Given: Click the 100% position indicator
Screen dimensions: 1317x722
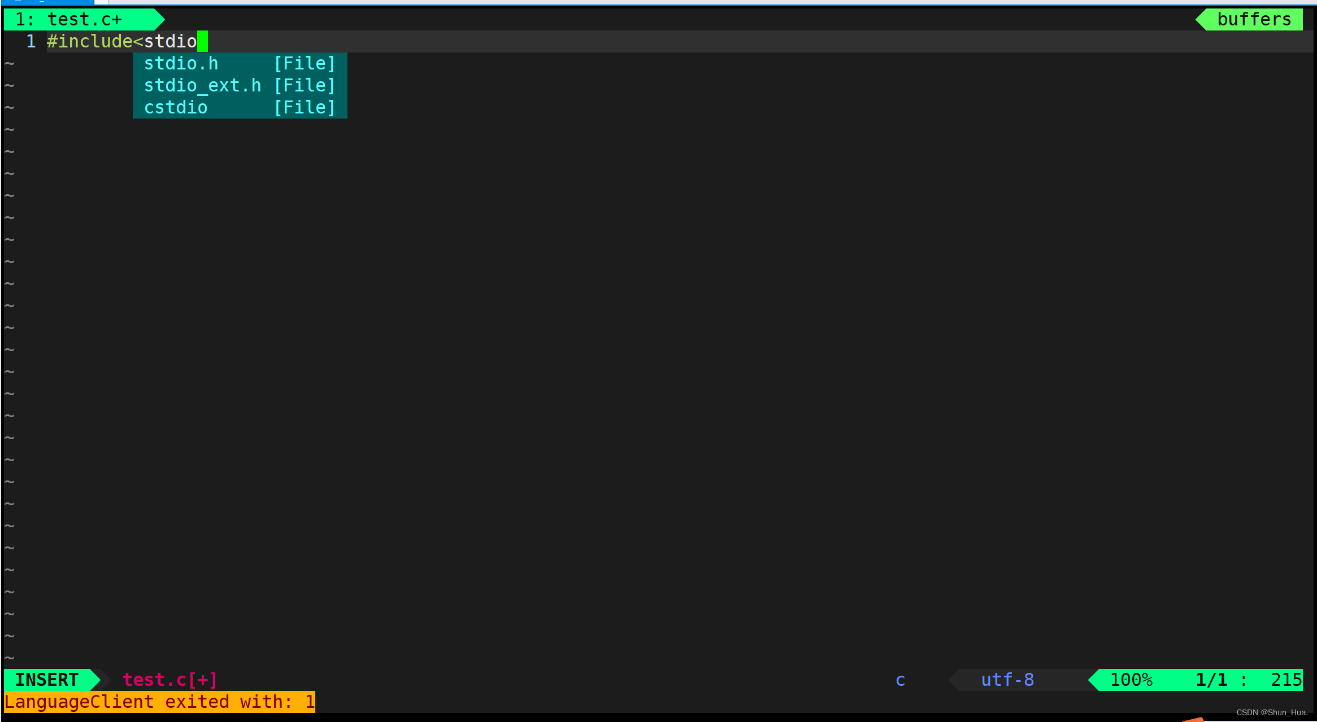Looking at the screenshot, I should [1131, 680].
